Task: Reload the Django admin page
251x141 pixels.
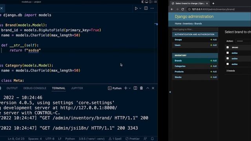Action: pyautogui.click(x=183, y=9)
